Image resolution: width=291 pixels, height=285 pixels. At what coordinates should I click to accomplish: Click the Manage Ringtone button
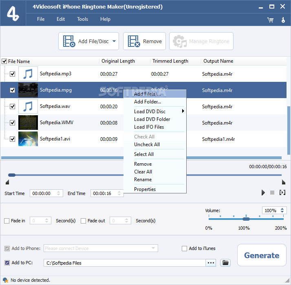click(201, 41)
